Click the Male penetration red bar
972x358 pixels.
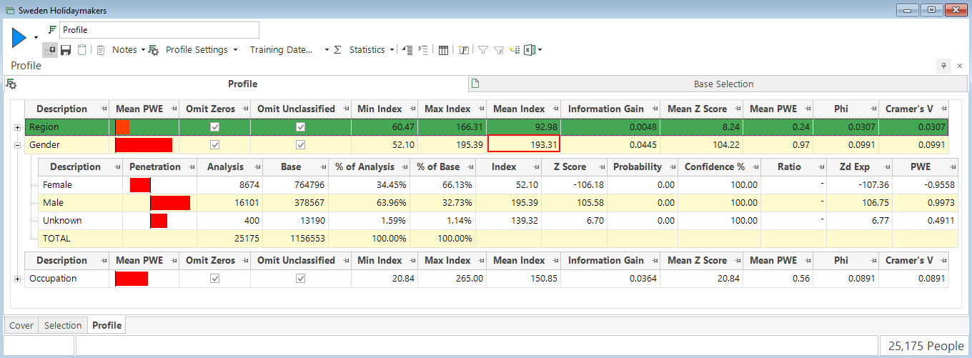pos(170,203)
